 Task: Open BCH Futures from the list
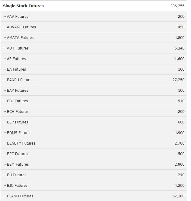pyautogui.click(x=18, y=112)
